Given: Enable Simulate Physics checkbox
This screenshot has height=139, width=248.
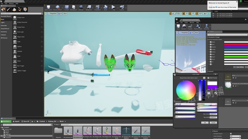Looking at the screenshot, I should coord(231,134).
